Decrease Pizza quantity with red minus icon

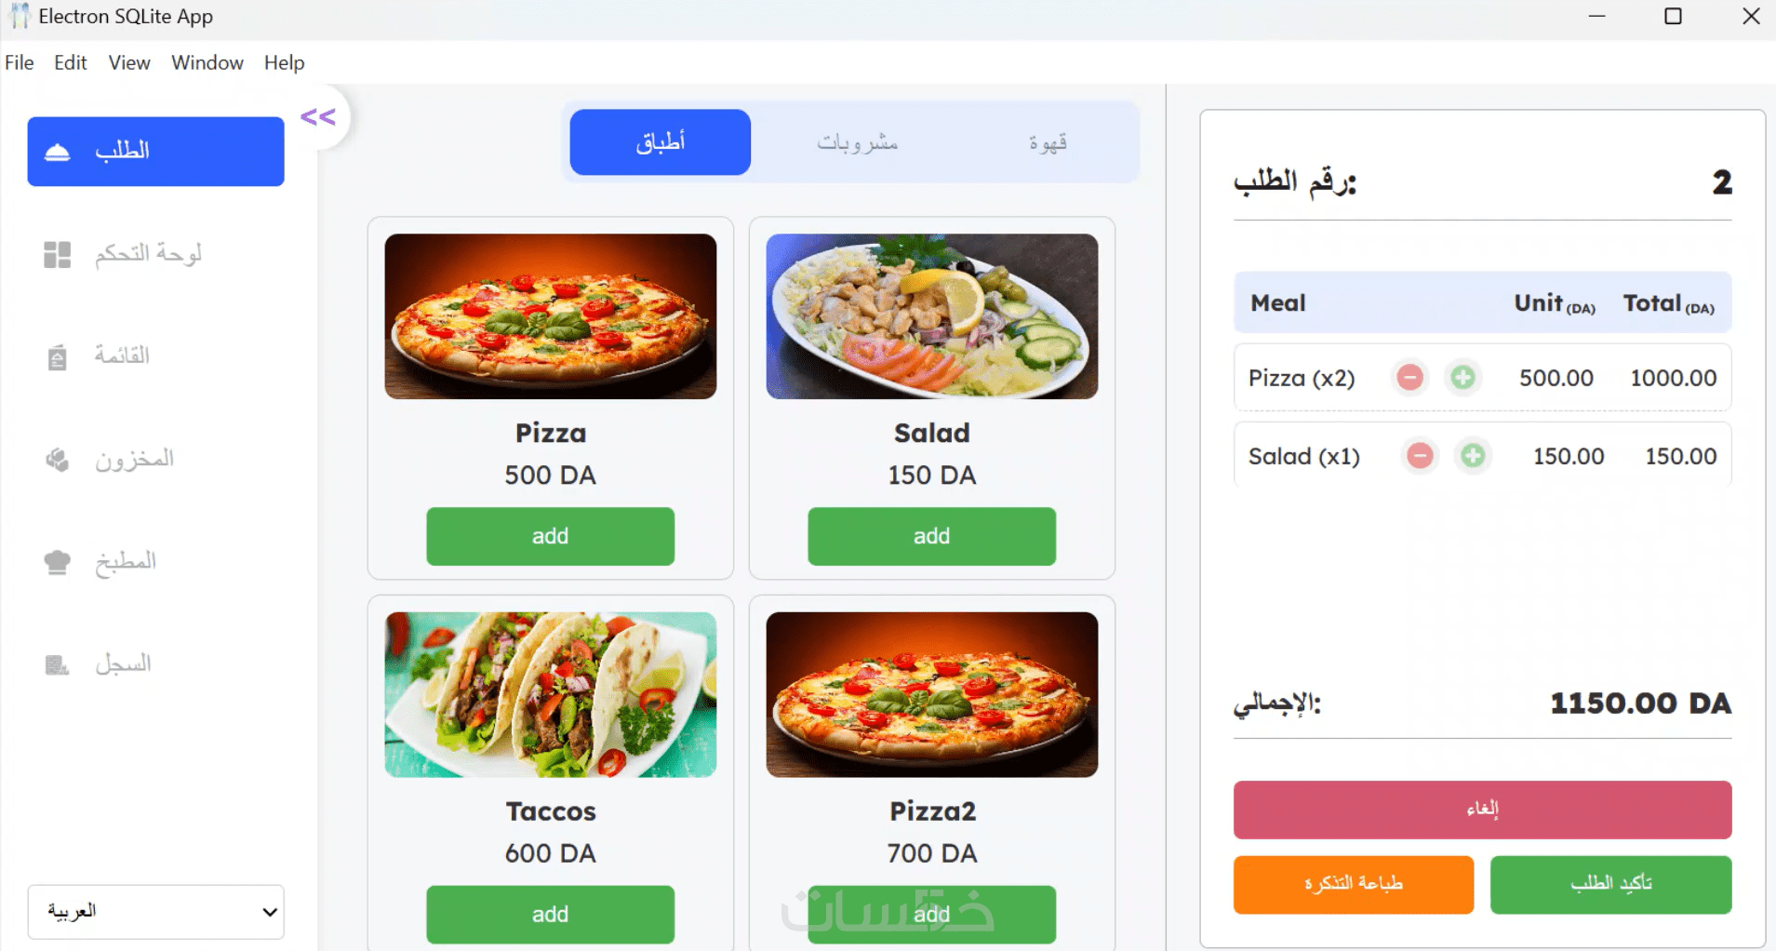[x=1410, y=377]
